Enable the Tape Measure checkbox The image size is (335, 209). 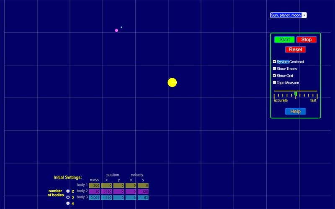[275, 83]
